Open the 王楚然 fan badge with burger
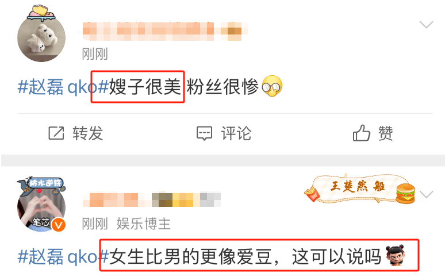Screen dimensions: 445x277 pos(359,188)
